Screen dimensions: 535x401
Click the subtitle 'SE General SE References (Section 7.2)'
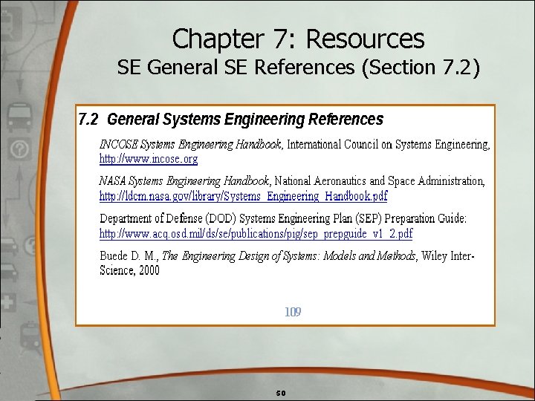(x=298, y=67)
